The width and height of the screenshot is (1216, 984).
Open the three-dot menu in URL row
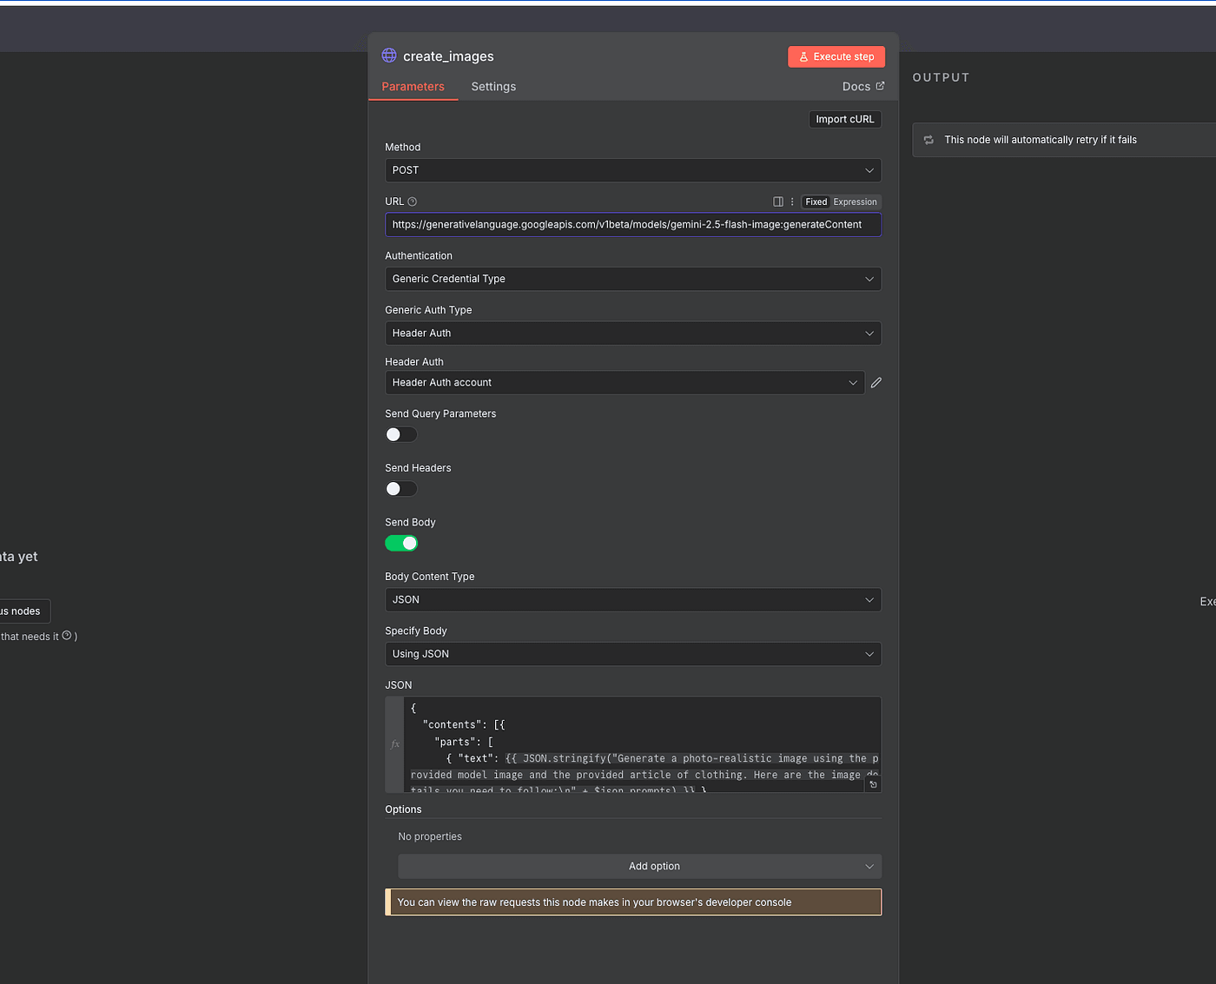click(x=792, y=201)
